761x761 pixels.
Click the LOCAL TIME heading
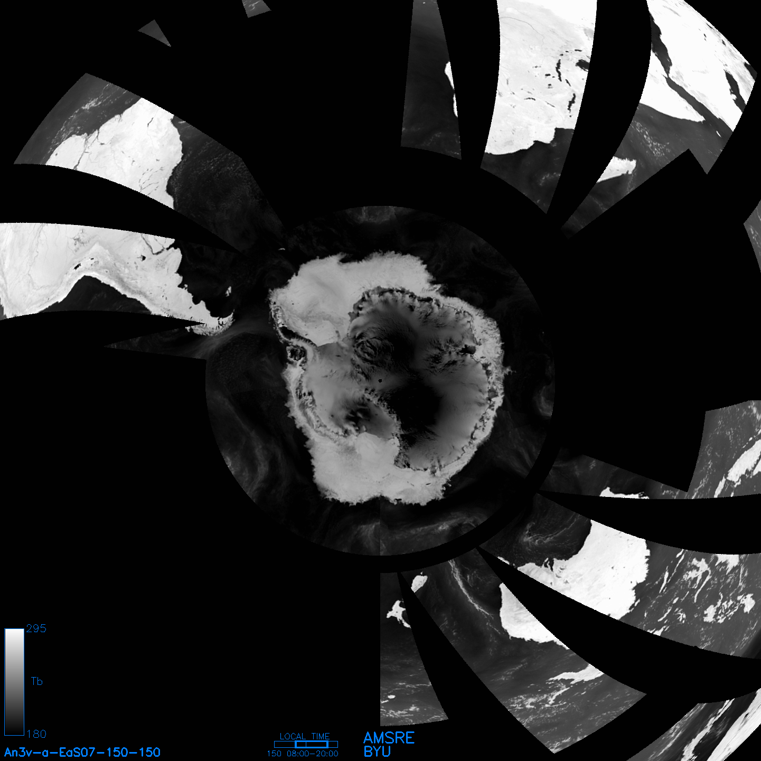pyautogui.click(x=305, y=736)
